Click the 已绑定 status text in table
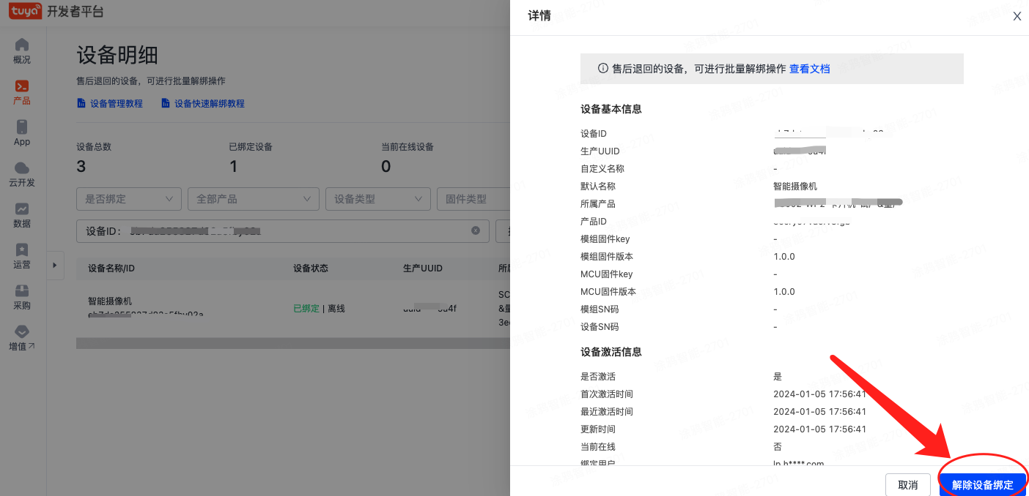Image resolution: width=1029 pixels, height=496 pixels. [306, 309]
